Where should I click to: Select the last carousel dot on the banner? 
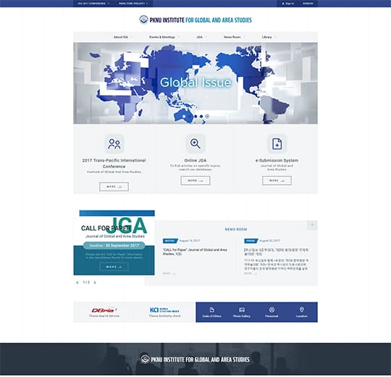coord(207,116)
